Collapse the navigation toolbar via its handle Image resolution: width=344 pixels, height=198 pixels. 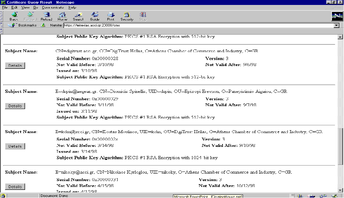pos(1,17)
